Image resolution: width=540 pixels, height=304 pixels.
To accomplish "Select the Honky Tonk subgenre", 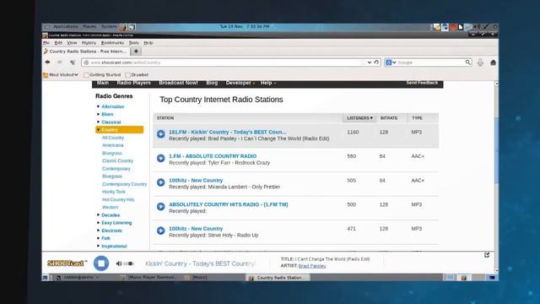I will [x=114, y=192].
